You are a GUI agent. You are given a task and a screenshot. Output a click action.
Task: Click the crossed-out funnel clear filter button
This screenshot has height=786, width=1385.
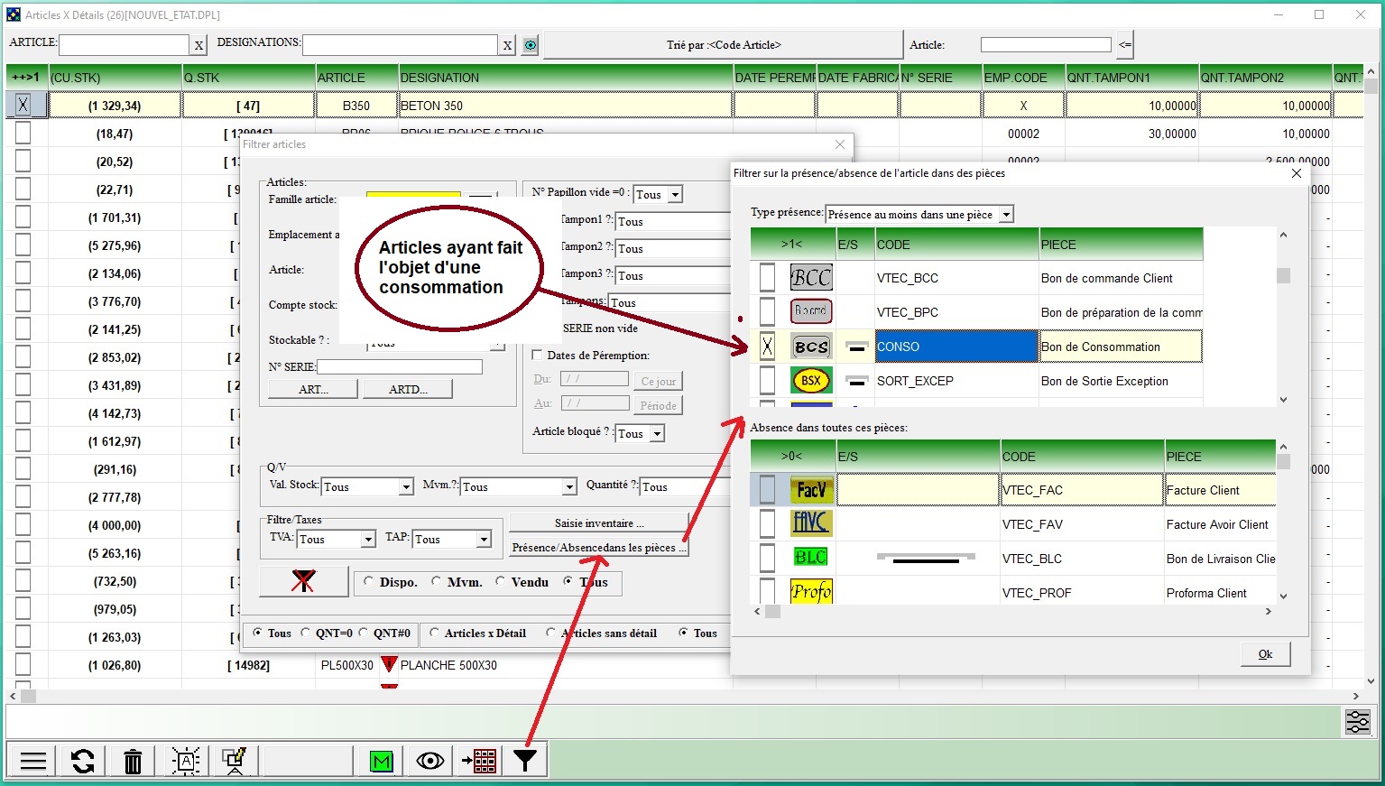pyautogui.click(x=303, y=582)
